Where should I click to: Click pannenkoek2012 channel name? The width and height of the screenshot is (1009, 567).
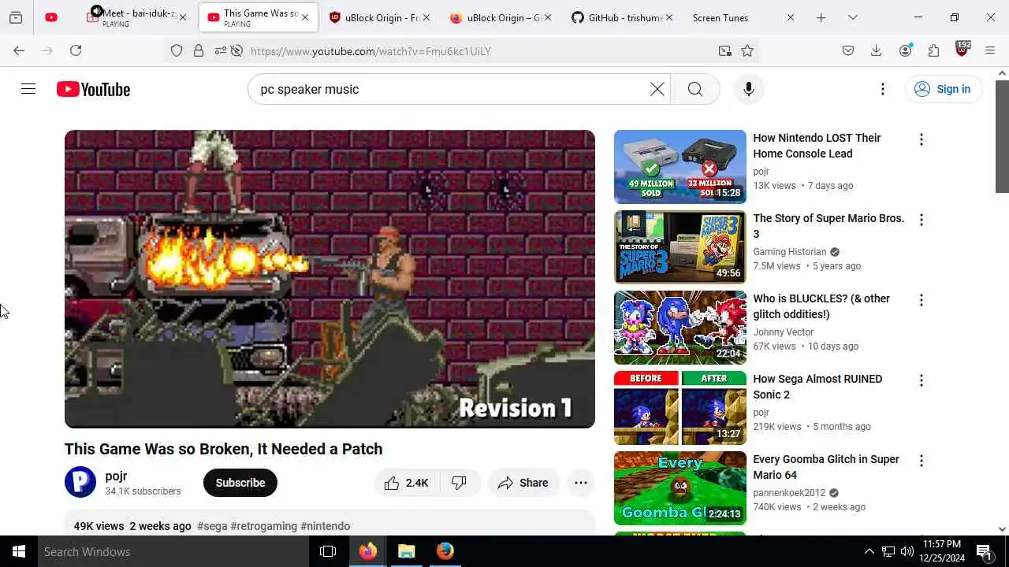[x=789, y=493]
